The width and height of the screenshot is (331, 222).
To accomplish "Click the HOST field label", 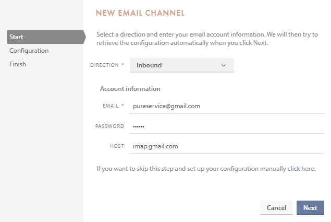I will pyautogui.click(x=117, y=147).
